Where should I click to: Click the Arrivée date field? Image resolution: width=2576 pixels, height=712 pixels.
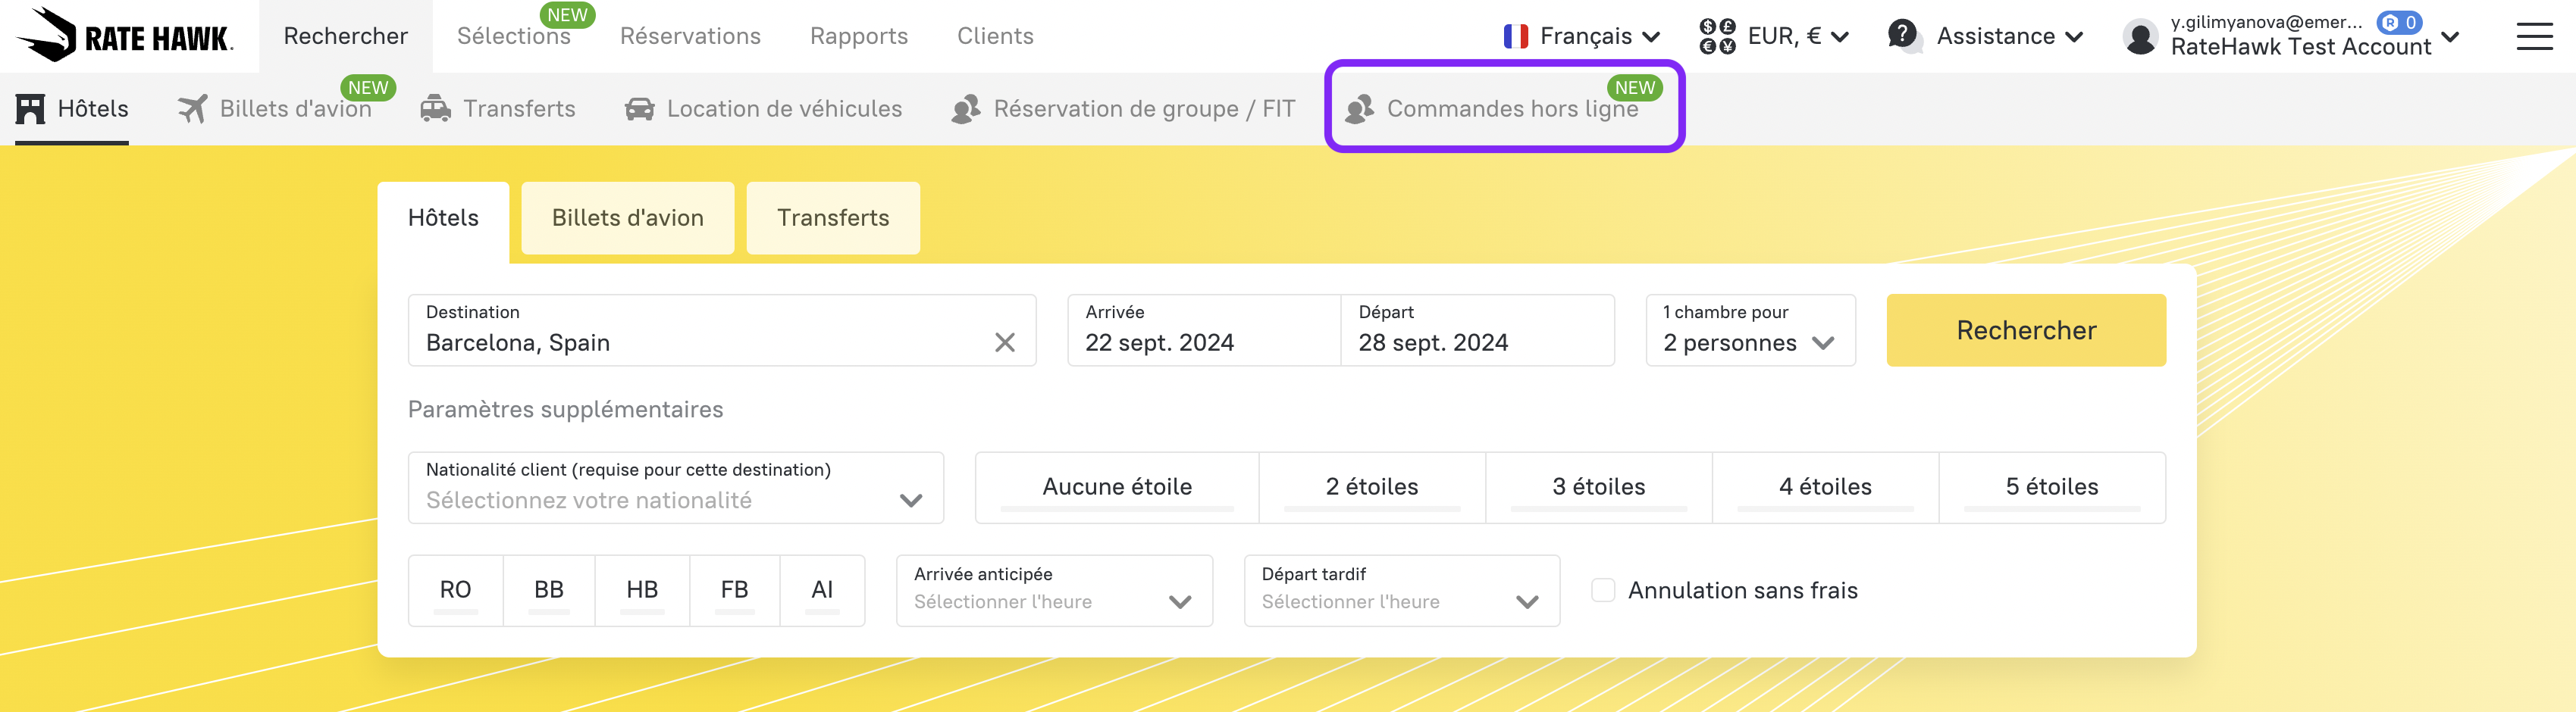coord(1203,330)
